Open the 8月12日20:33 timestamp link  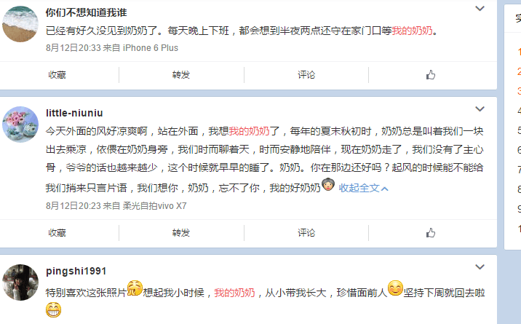click(x=73, y=48)
